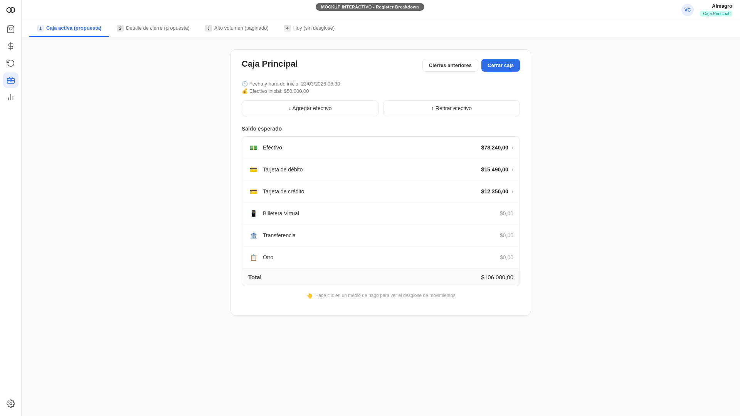Click the MOCKUP INTERACTIVO banner pill
Screen dimensions: 740x416
(370, 7)
